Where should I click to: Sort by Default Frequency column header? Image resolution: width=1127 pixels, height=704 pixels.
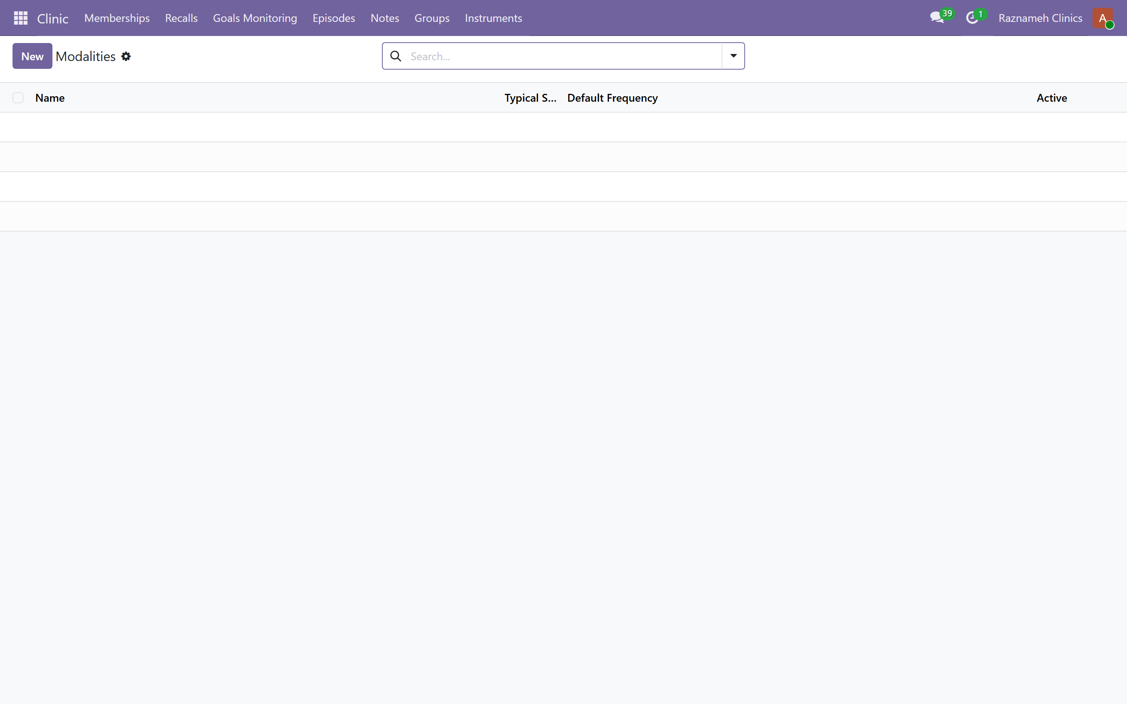(x=612, y=98)
